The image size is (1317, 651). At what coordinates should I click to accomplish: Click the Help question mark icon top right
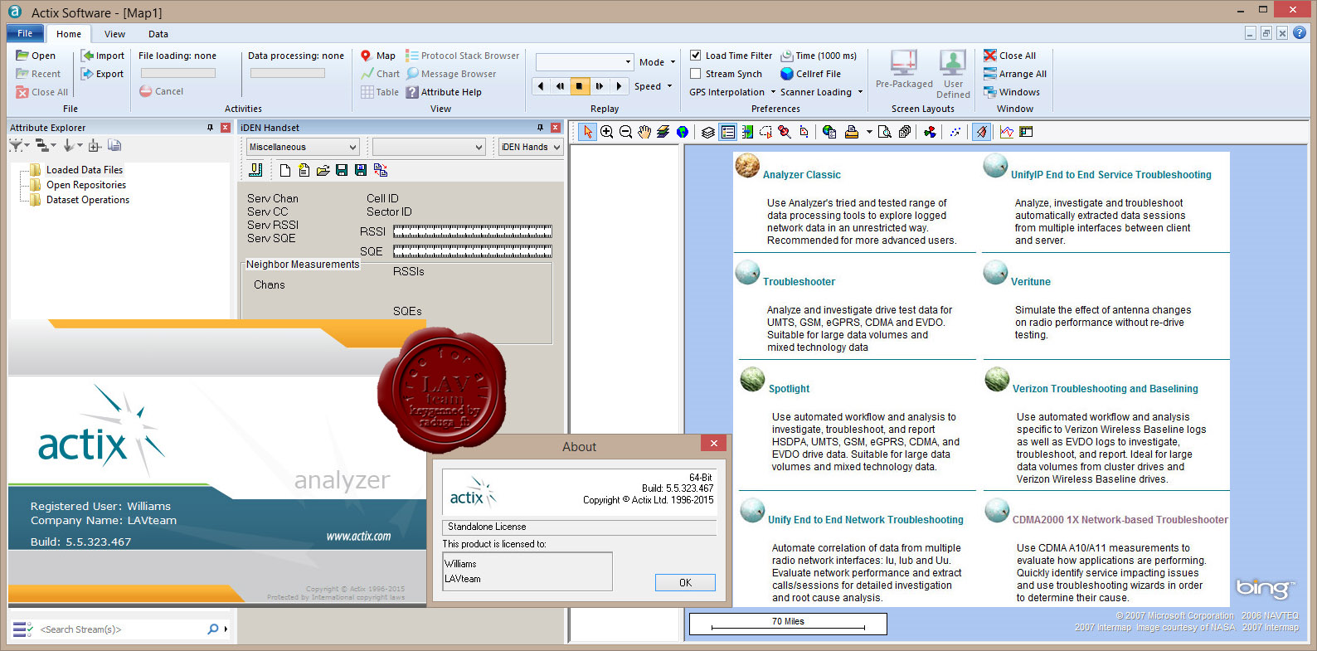1300,33
